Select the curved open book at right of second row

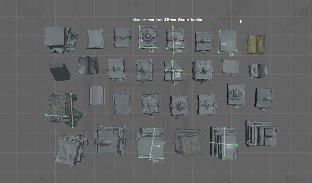pyautogui.click(x=258, y=71)
